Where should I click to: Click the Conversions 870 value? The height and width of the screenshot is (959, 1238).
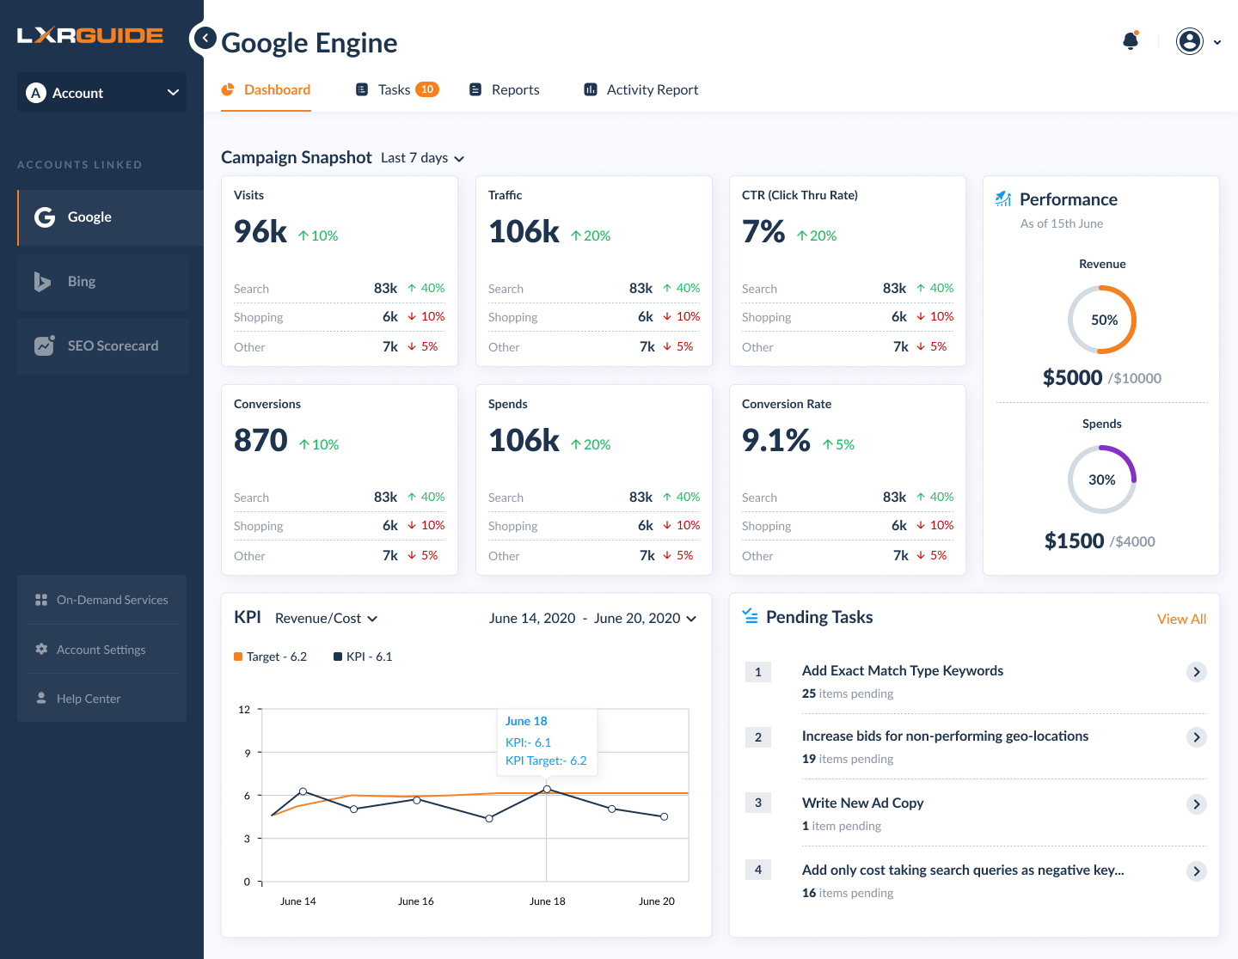point(260,441)
